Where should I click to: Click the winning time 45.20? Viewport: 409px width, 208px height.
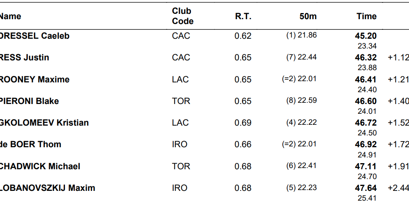point(366,36)
